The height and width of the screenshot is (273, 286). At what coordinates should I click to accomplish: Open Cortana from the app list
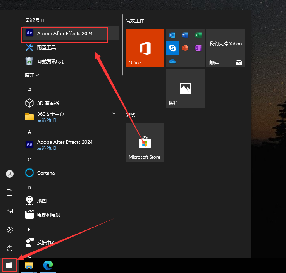[46, 173]
